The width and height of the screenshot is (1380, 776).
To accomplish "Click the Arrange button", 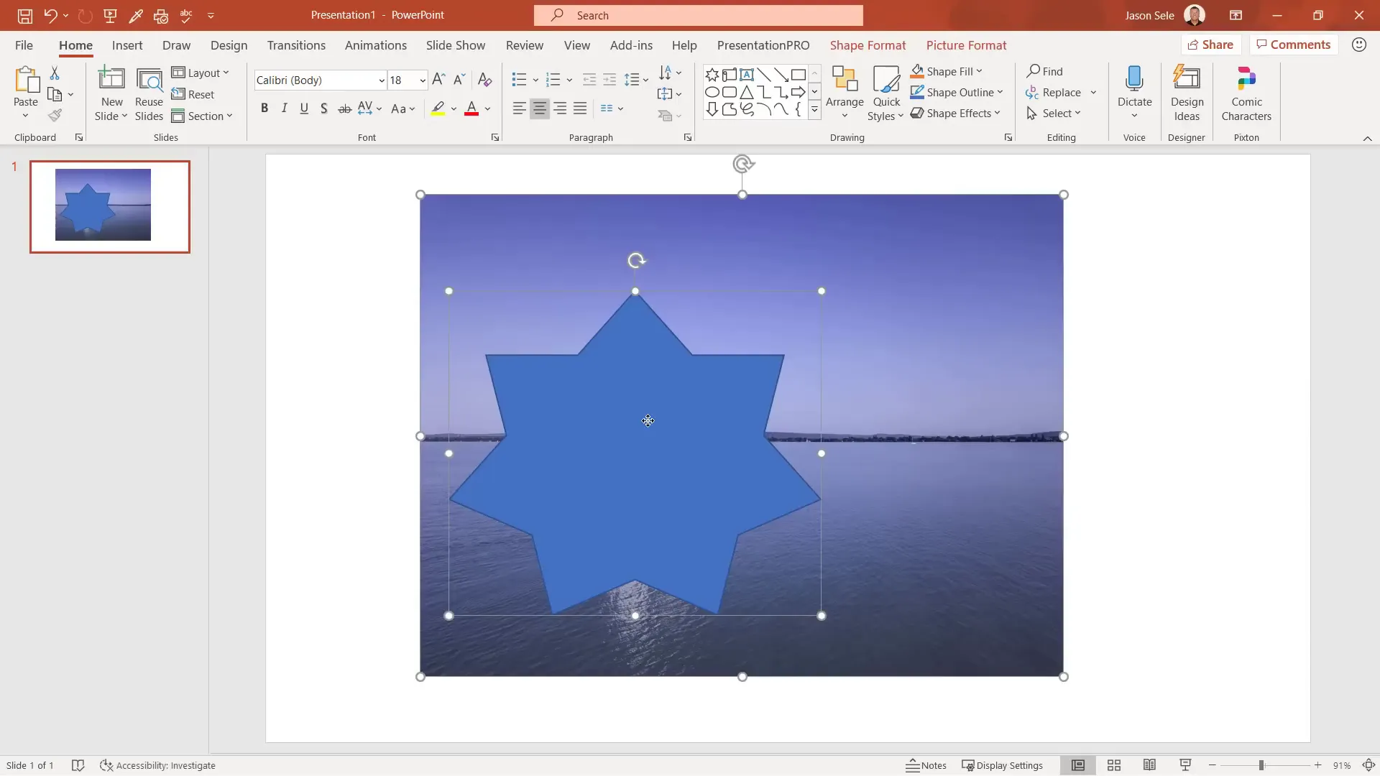I will pyautogui.click(x=845, y=94).
